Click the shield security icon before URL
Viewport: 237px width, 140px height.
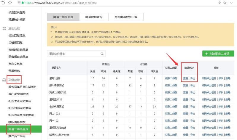click(x=19, y=2)
